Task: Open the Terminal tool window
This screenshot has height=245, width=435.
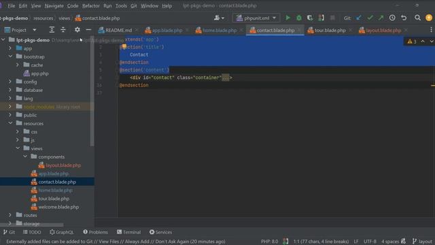Action: click(128, 232)
